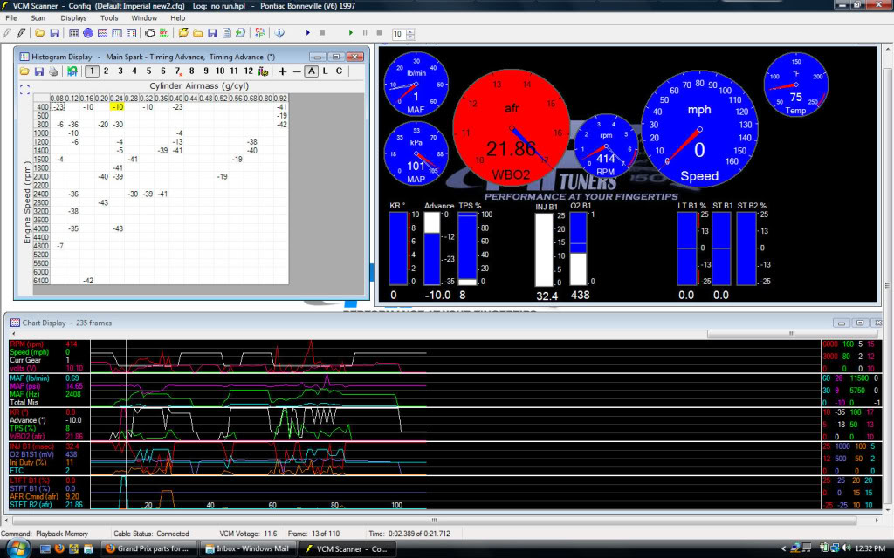
Task: Open the chart display wavy-lines icon
Action: tap(102, 33)
